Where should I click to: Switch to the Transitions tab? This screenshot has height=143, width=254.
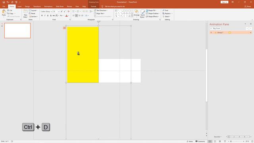click(37, 6)
